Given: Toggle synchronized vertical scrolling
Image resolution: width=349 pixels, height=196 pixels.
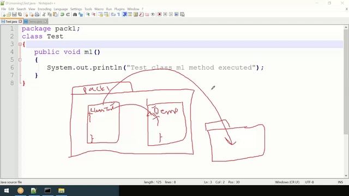Looking at the screenshot, I should 100,15.
